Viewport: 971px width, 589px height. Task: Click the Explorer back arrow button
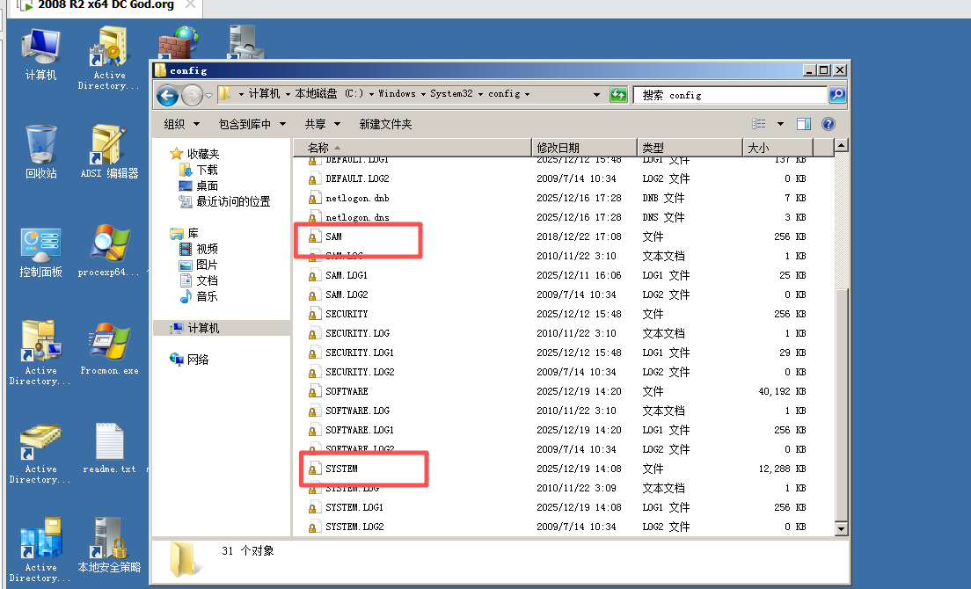[168, 95]
